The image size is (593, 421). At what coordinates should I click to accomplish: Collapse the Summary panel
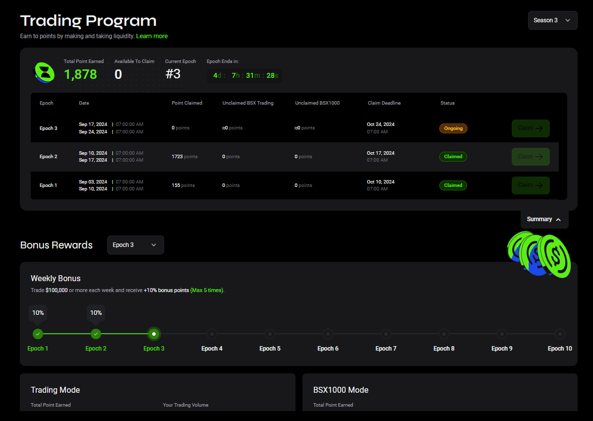coord(544,219)
